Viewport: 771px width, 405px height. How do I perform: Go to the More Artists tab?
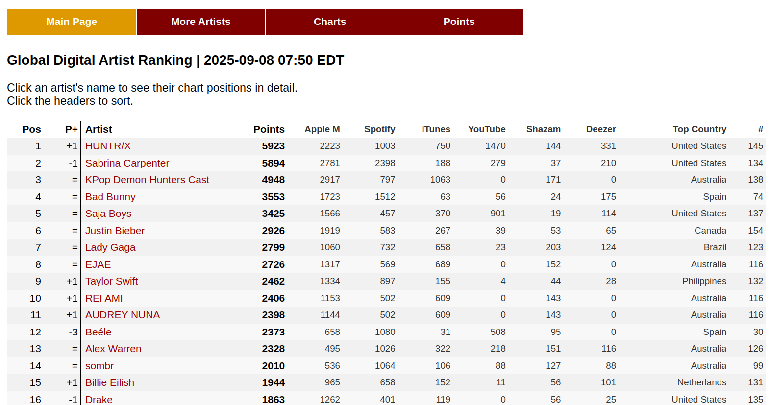click(200, 22)
